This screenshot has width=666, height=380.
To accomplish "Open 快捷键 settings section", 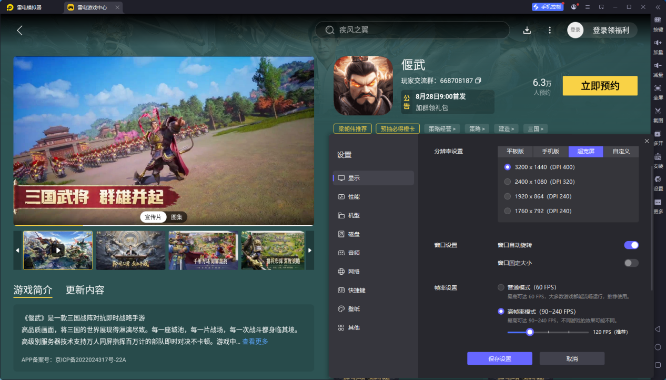I will 374,290.
